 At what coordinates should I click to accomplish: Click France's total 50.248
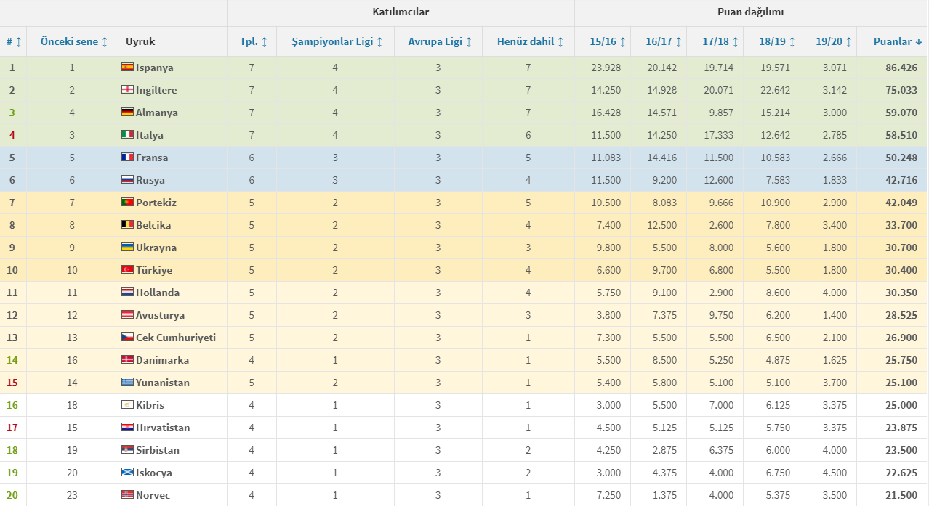[x=901, y=158]
